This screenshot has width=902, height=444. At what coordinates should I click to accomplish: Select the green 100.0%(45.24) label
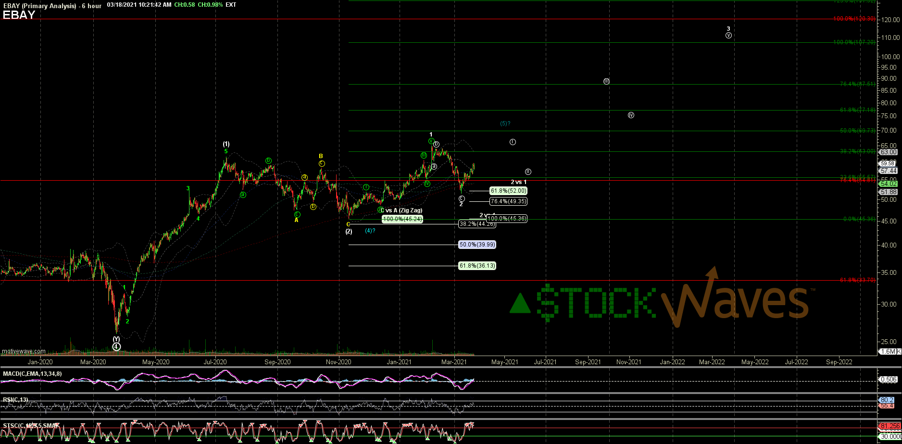[x=402, y=219]
